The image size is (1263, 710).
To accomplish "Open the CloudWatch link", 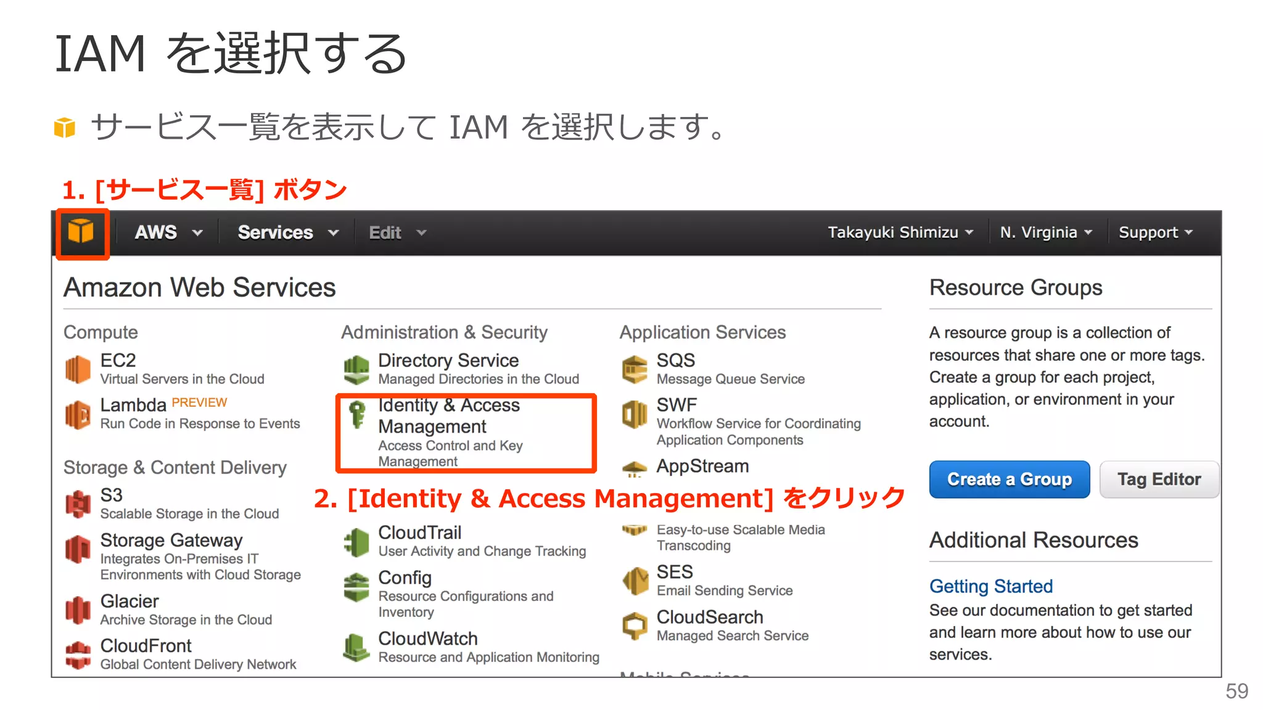I will point(428,639).
